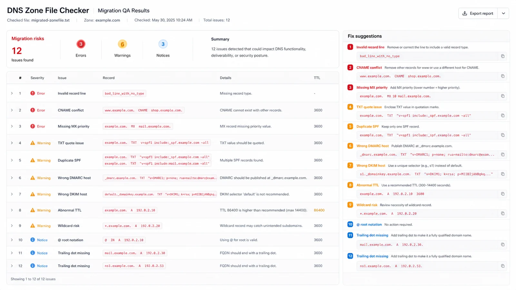Viewport: 516px width, 290px height.
Task: Click the 'migrated-zonefile.txt' file name
Action: [x=50, y=20]
